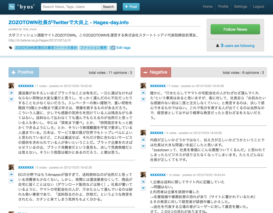Open the Profile page
Screen dimensions: 273x213
[223, 6]
